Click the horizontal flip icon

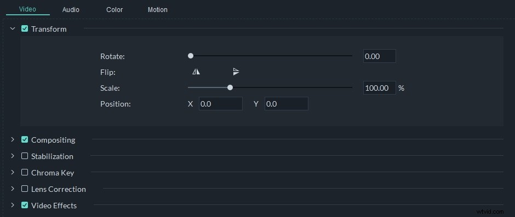pyautogui.click(x=196, y=72)
